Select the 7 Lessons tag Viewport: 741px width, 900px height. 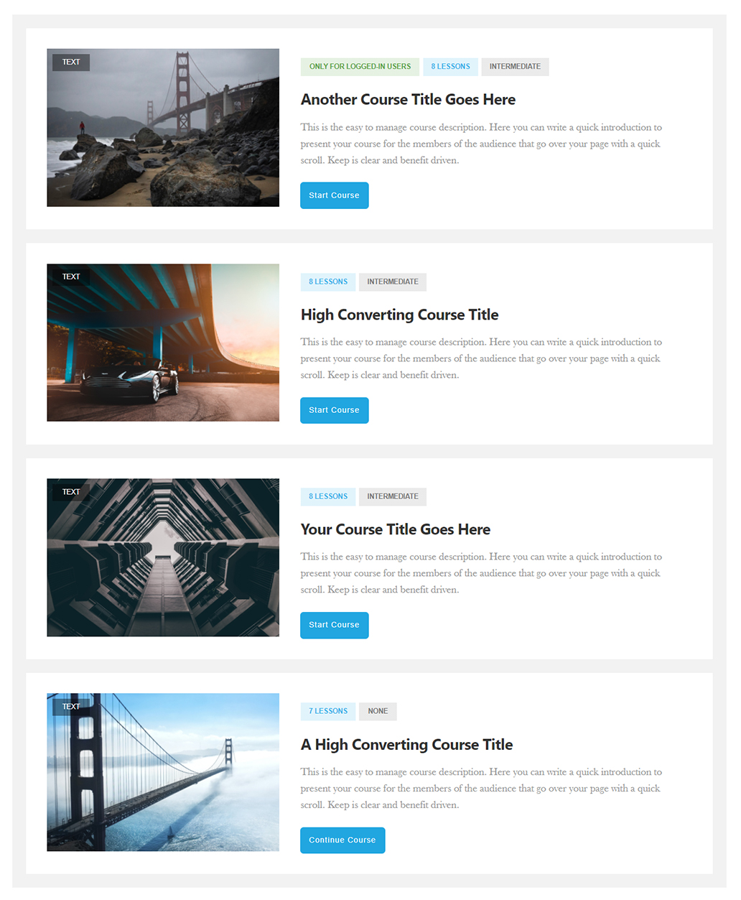pyautogui.click(x=328, y=711)
